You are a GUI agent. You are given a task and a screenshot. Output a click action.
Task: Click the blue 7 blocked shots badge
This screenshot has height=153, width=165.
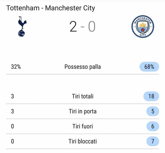tap(153, 141)
